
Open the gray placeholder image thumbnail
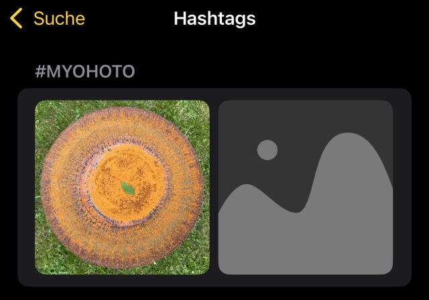click(306, 187)
